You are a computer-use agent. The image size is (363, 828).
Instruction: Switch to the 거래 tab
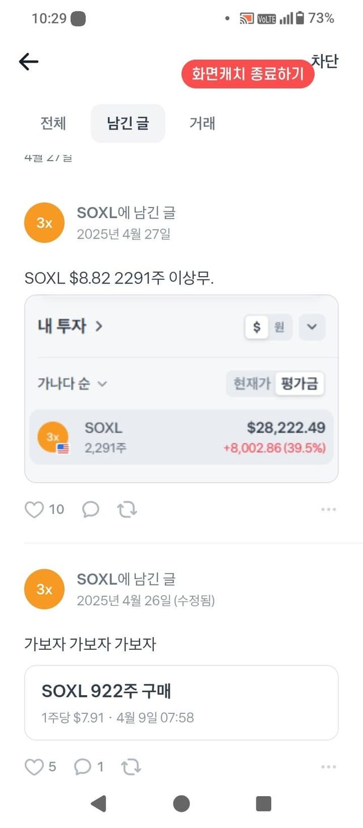pyautogui.click(x=202, y=123)
